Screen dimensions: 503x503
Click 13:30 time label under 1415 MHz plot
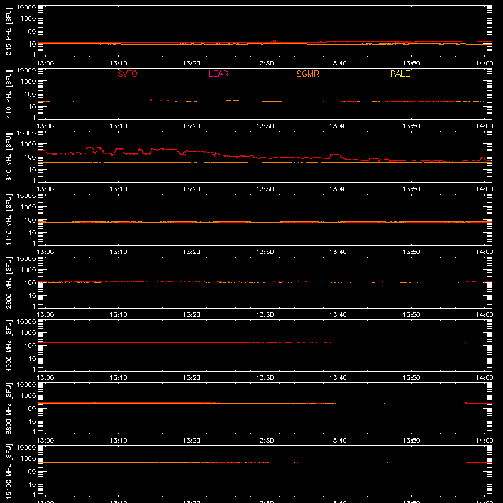pos(265,252)
